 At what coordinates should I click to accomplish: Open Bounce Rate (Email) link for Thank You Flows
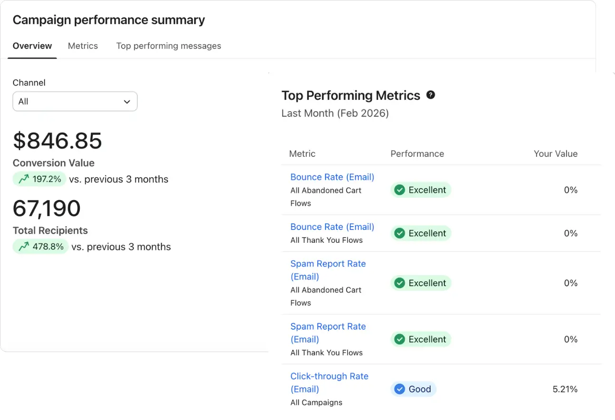pyautogui.click(x=332, y=227)
